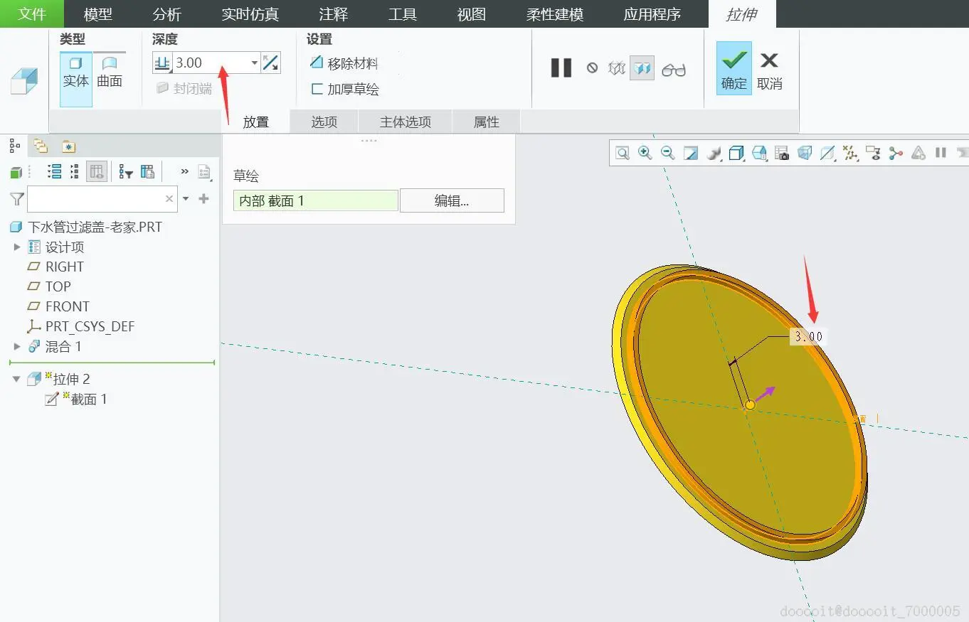
Task: Enable the 移除材料 option
Action: (x=344, y=63)
